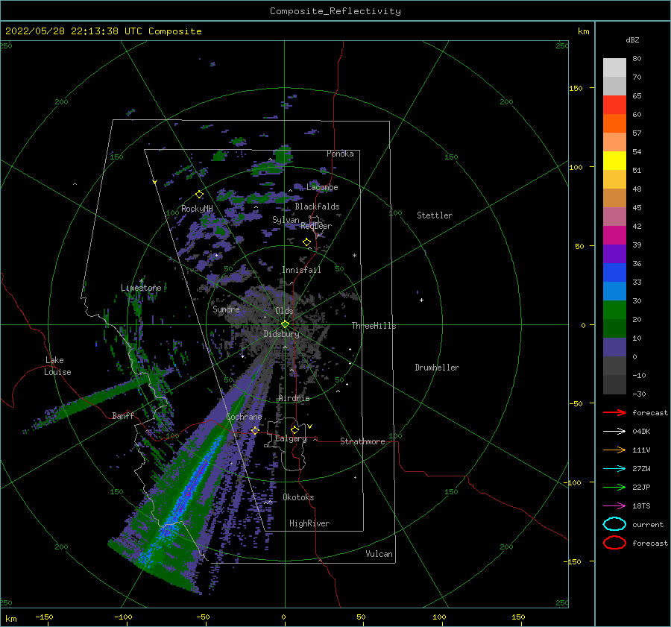Click the white plus marker near Drumheller

pos(421,300)
